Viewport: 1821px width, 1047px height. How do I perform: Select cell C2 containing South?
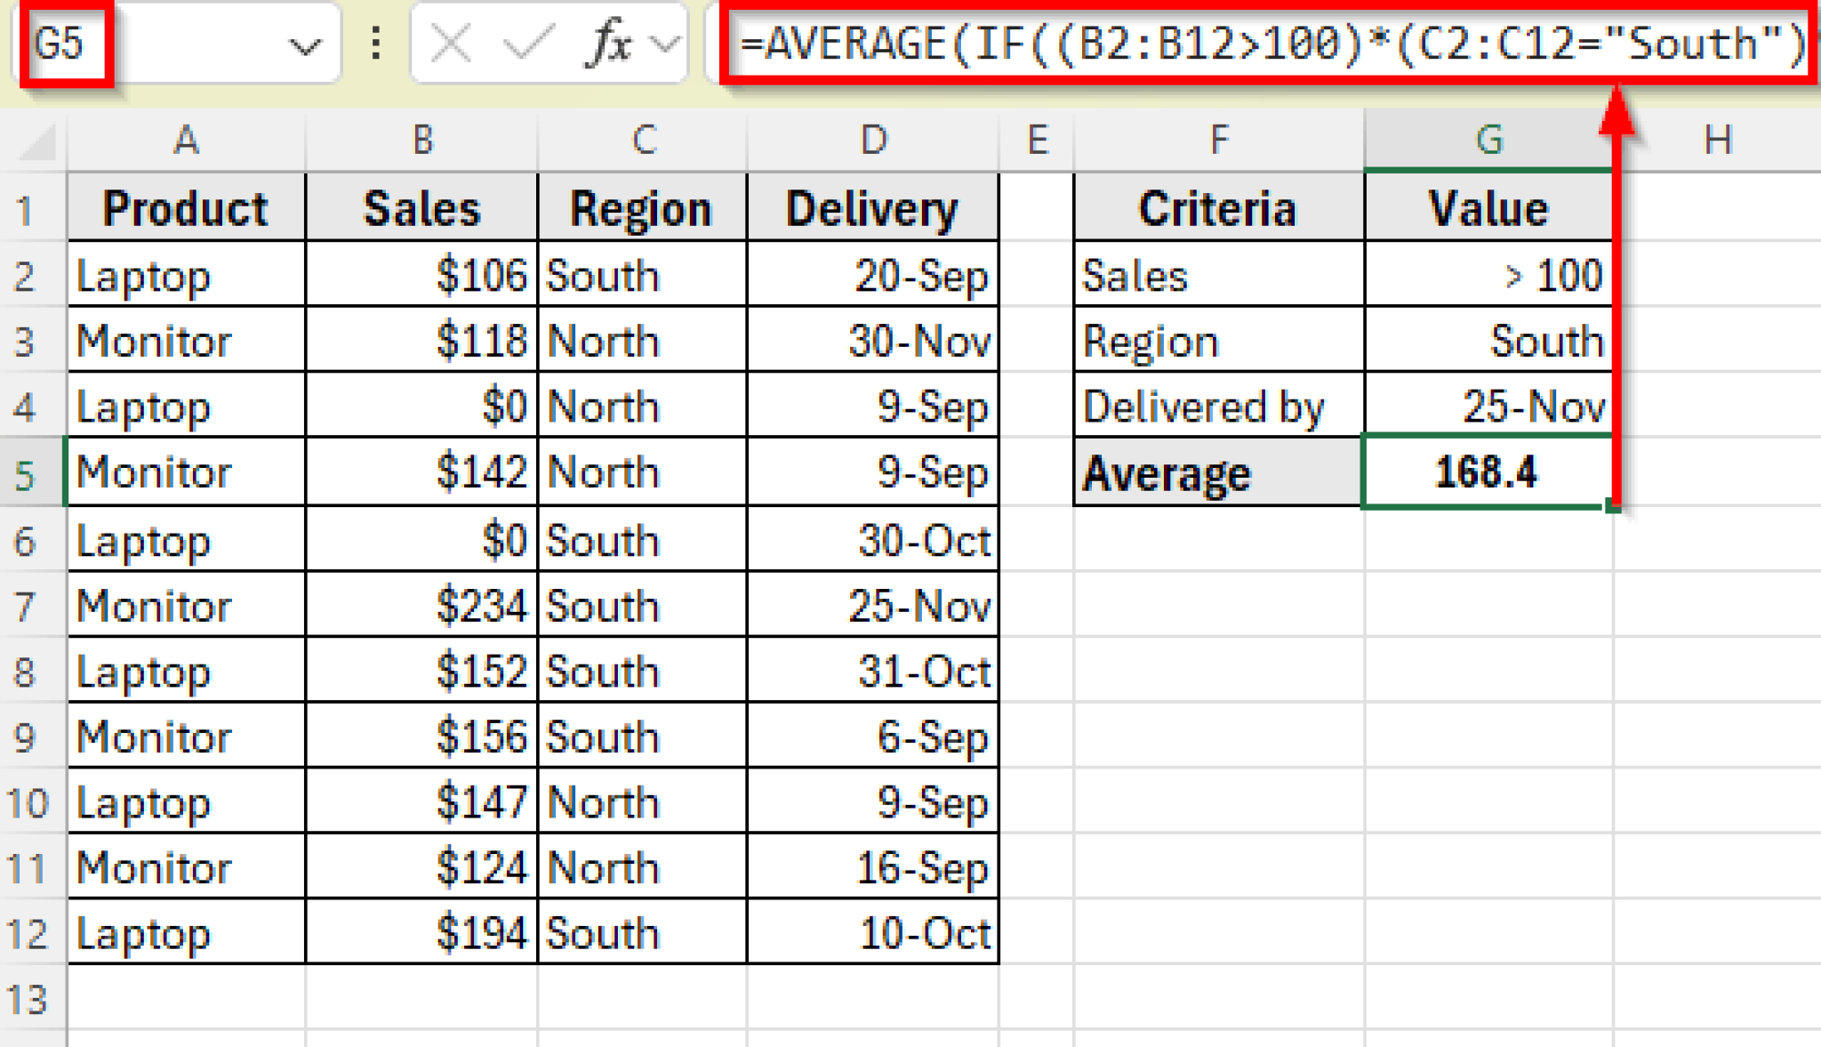(x=642, y=275)
